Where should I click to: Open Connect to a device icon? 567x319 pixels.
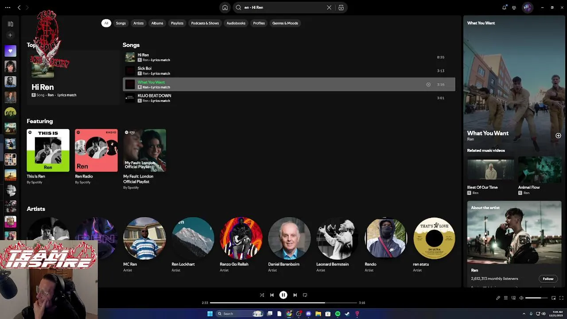coord(513,298)
